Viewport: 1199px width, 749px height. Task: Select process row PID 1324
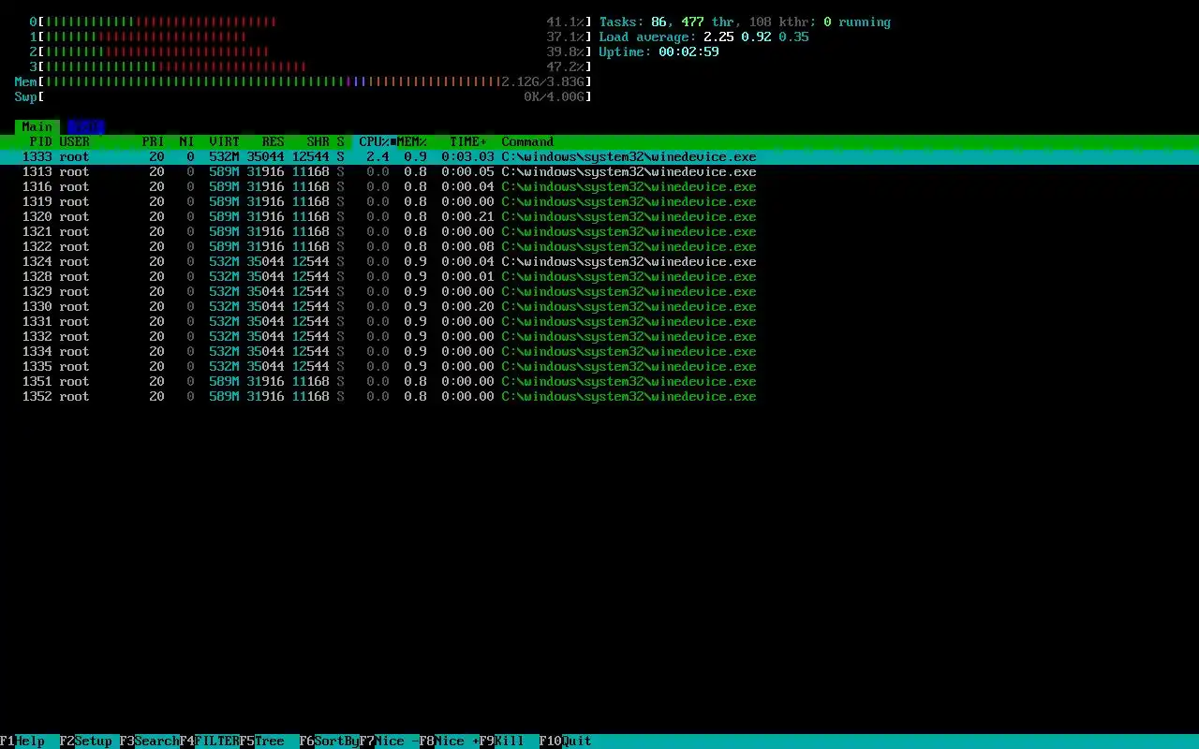click(x=599, y=261)
